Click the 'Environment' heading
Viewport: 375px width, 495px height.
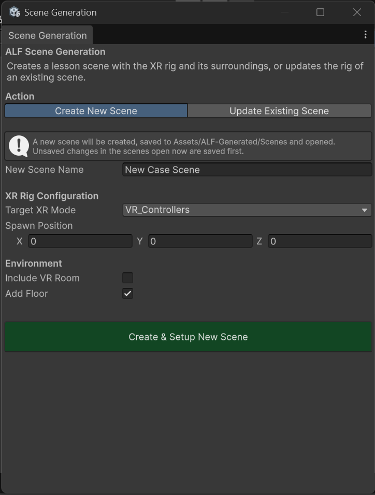[x=33, y=263]
